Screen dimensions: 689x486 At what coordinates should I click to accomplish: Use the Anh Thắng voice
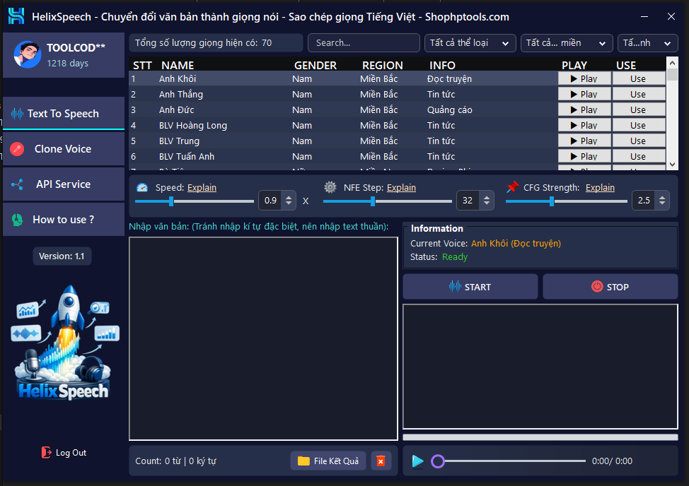point(639,95)
